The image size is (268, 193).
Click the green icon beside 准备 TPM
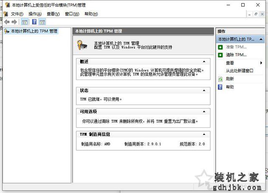(x=220, y=47)
